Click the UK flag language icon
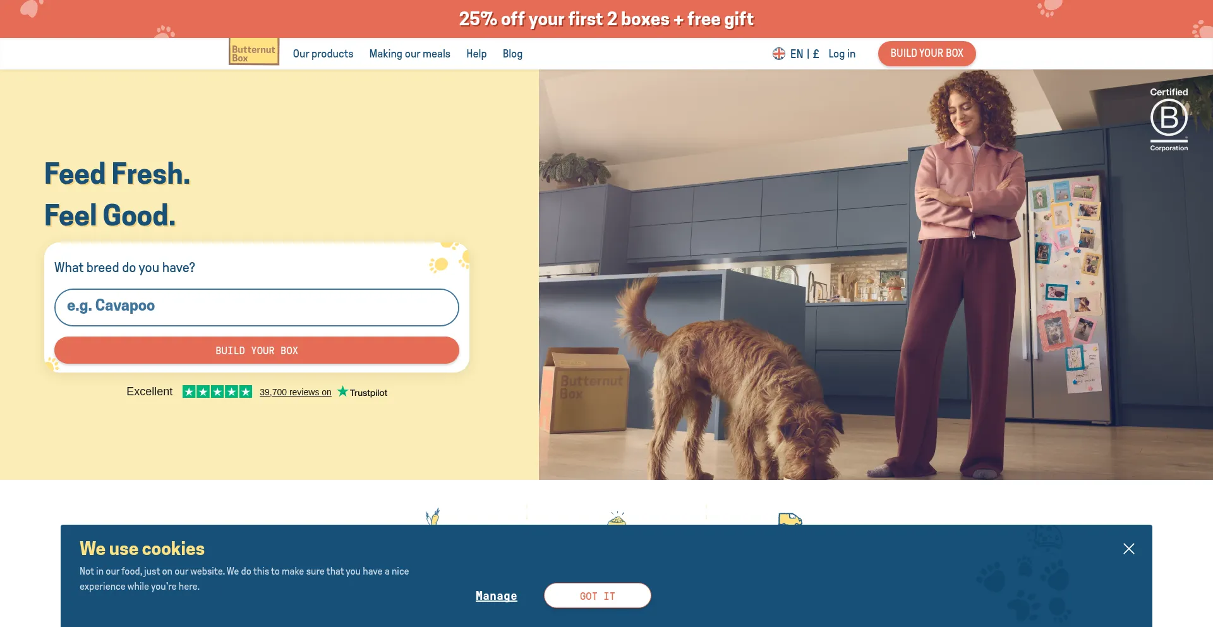The width and height of the screenshot is (1213, 627). click(x=779, y=54)
